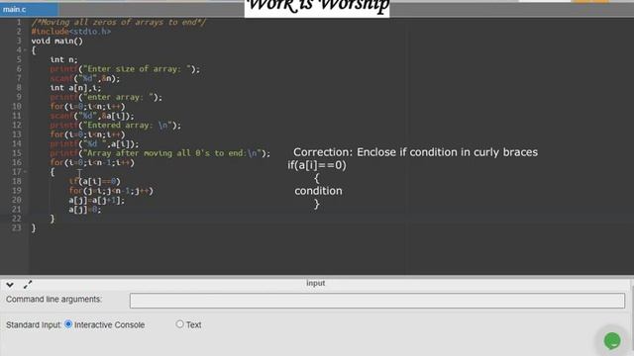Viewport: 634px width, 356px height.
Task: Select the Text standard input option
Action: point(180,324)
